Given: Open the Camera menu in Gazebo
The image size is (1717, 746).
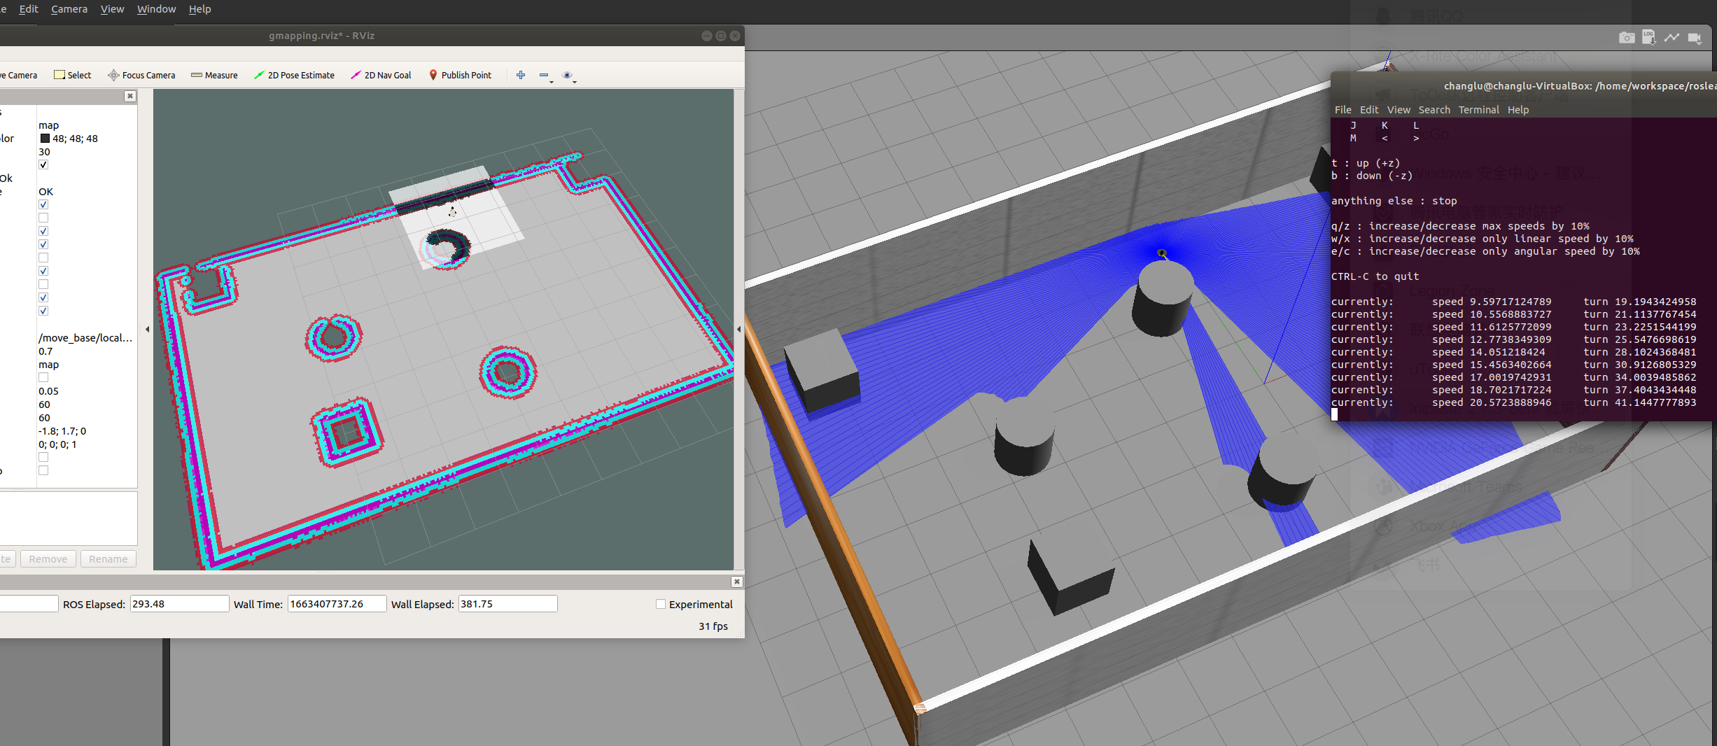Looking at the screenshot, I should [x=69, y=9].
